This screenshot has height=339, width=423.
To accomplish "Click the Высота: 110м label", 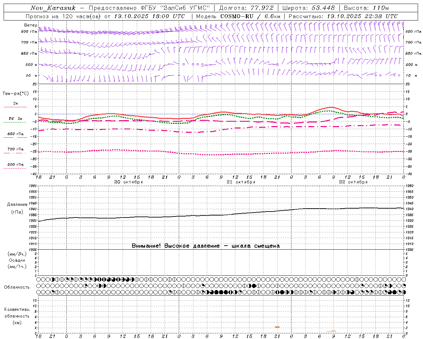I will pyautogui.click(x=366, y=8).
